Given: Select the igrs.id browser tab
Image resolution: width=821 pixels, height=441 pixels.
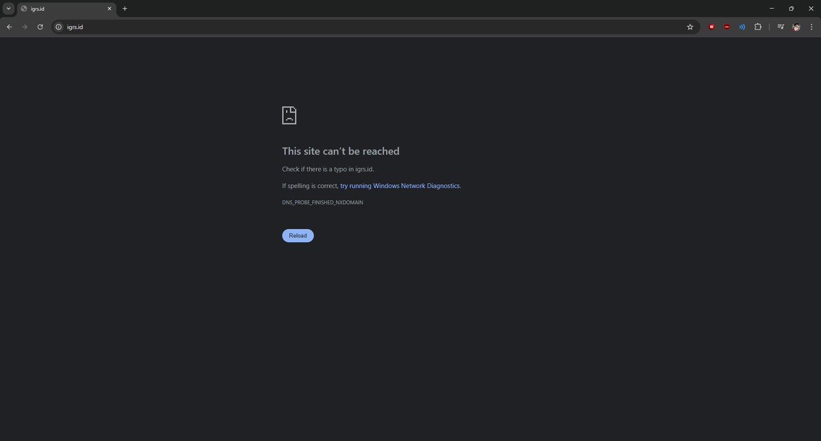Looking at the screenshot, I should [66, 9].
